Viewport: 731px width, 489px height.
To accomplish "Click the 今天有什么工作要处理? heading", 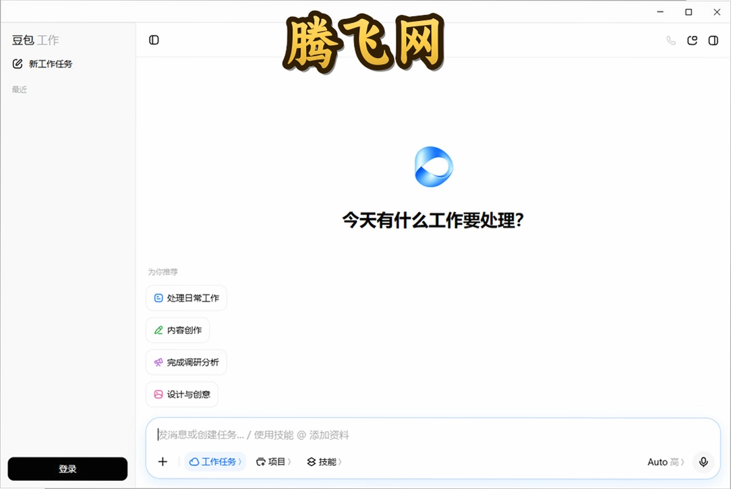I will coord(433,221).
